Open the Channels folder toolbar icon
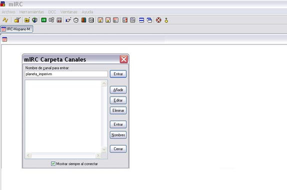The image size is (287, 190). pyautogui.click(x=27, y=20)
